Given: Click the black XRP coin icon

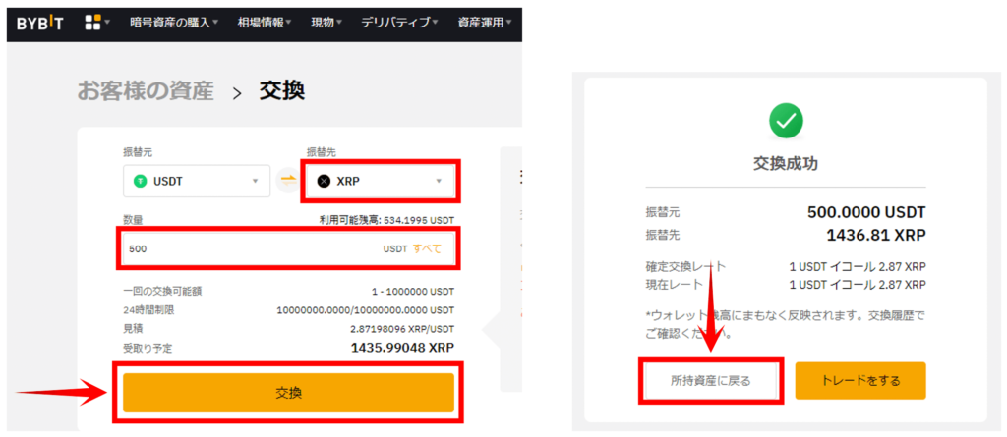Looking at the screenshot, I should click(x=325, y=182).
